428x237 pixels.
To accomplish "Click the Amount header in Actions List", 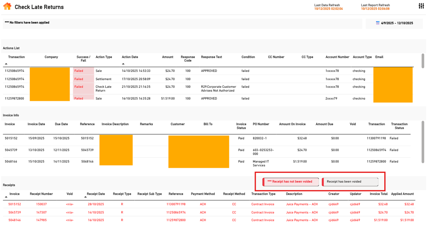I will (167, 57).
